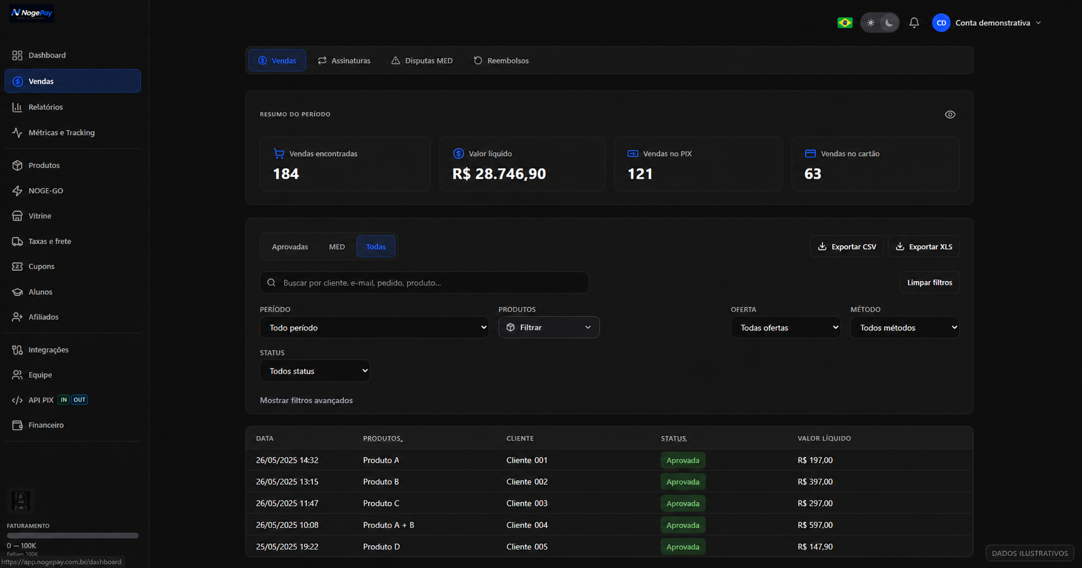
Task: Click Mostrar filtros avançados link
Action: pos(306,401)
